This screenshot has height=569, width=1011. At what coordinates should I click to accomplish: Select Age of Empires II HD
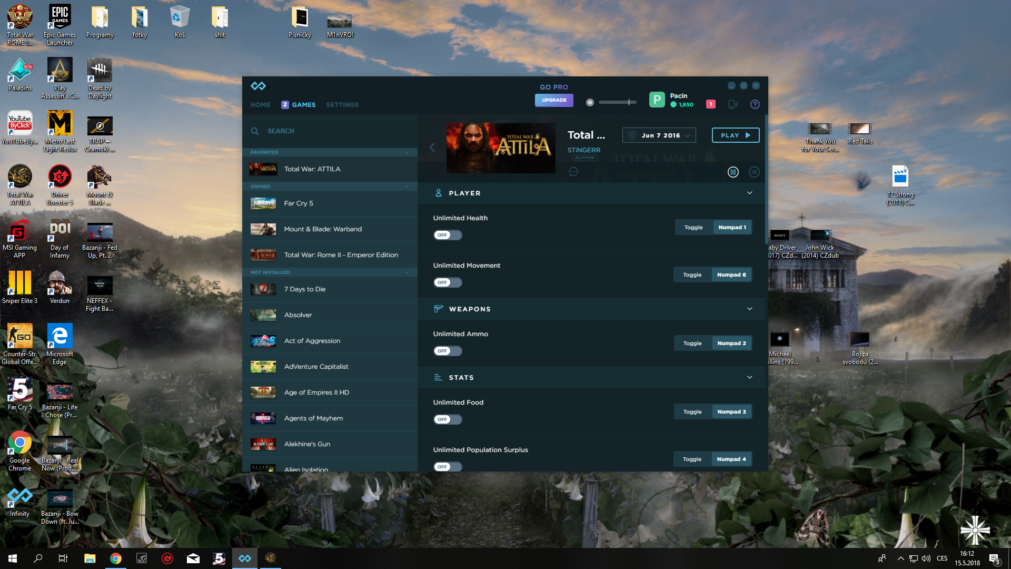(330, 393)
